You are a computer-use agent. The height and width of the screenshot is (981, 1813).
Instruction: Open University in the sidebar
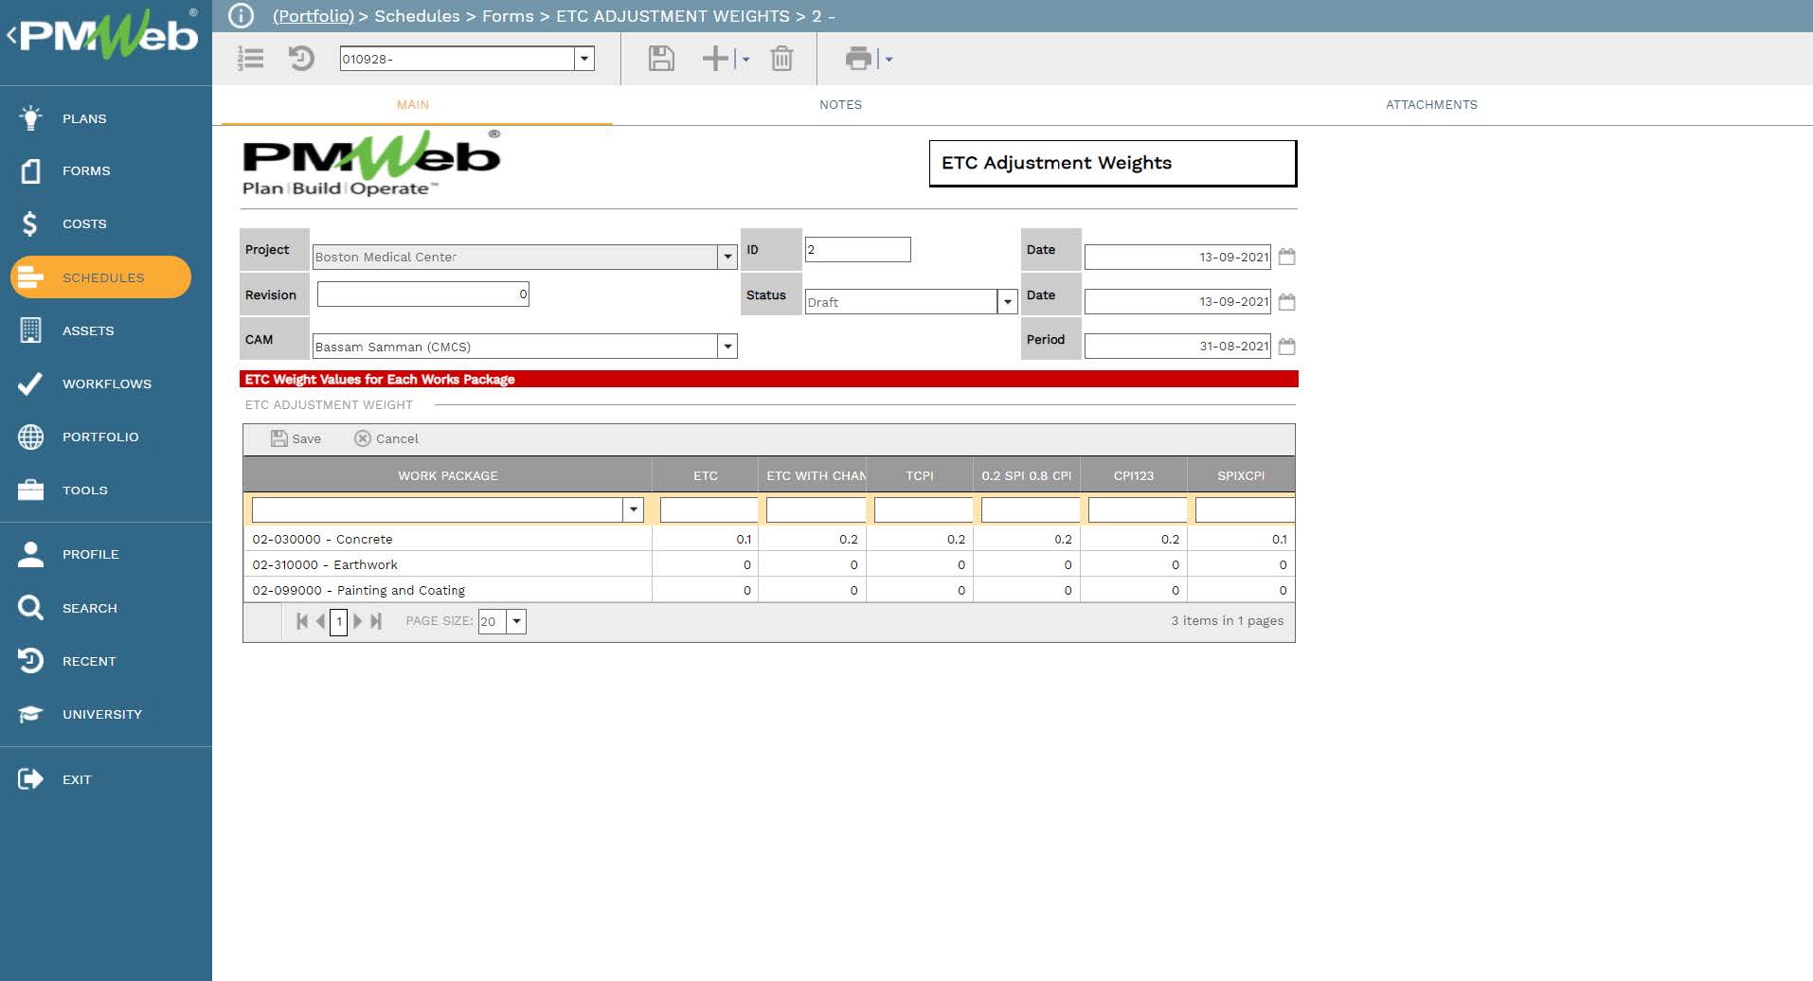[80, 714]
